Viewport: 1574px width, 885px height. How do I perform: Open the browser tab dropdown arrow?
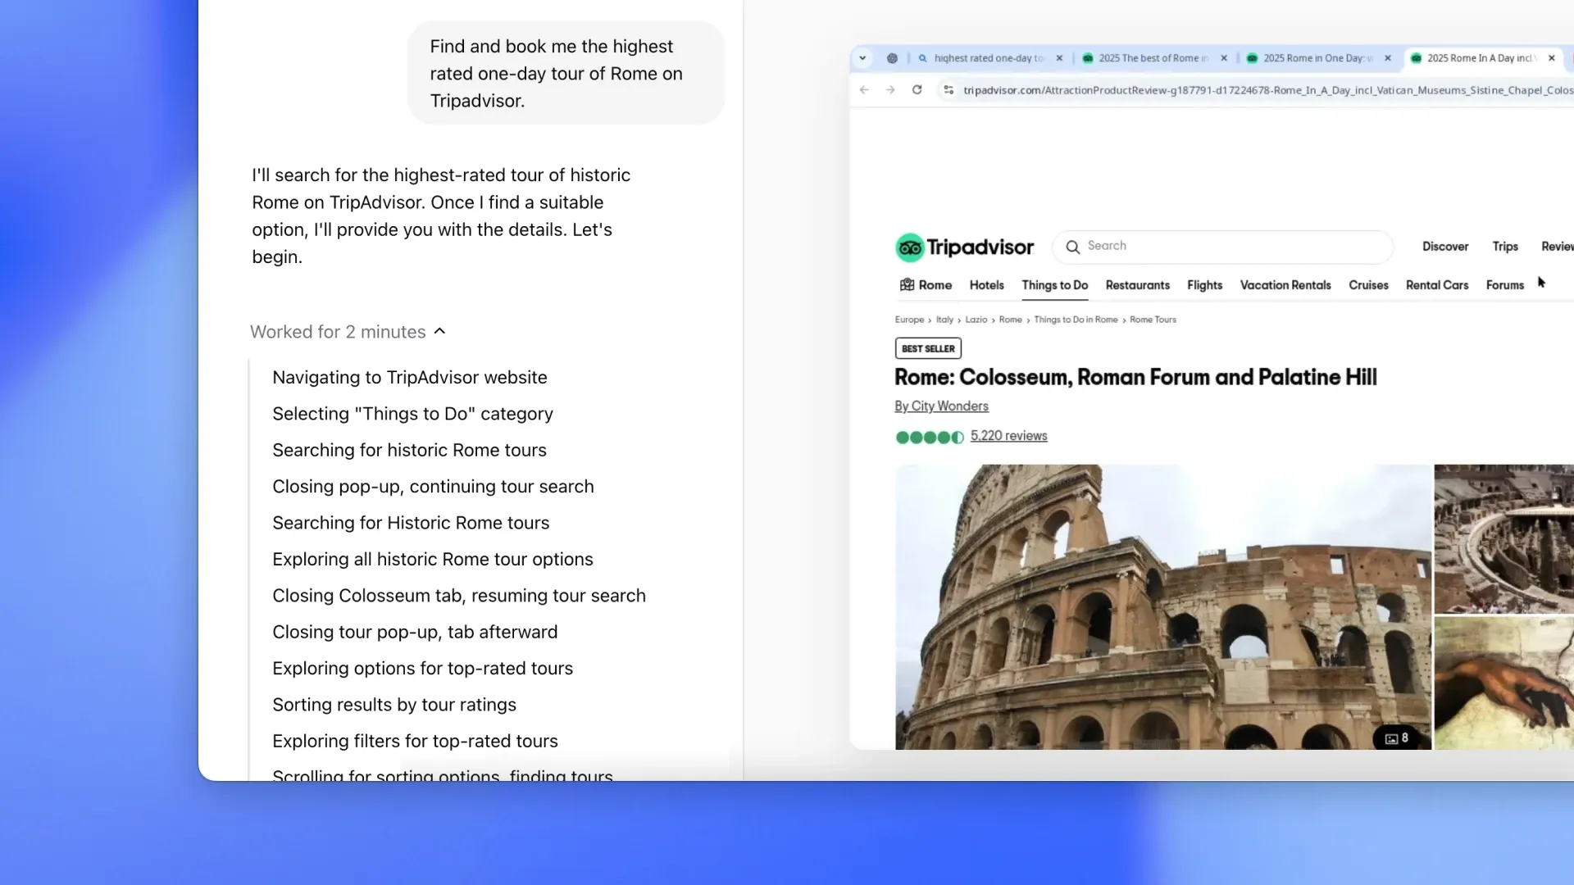[862, 57]
